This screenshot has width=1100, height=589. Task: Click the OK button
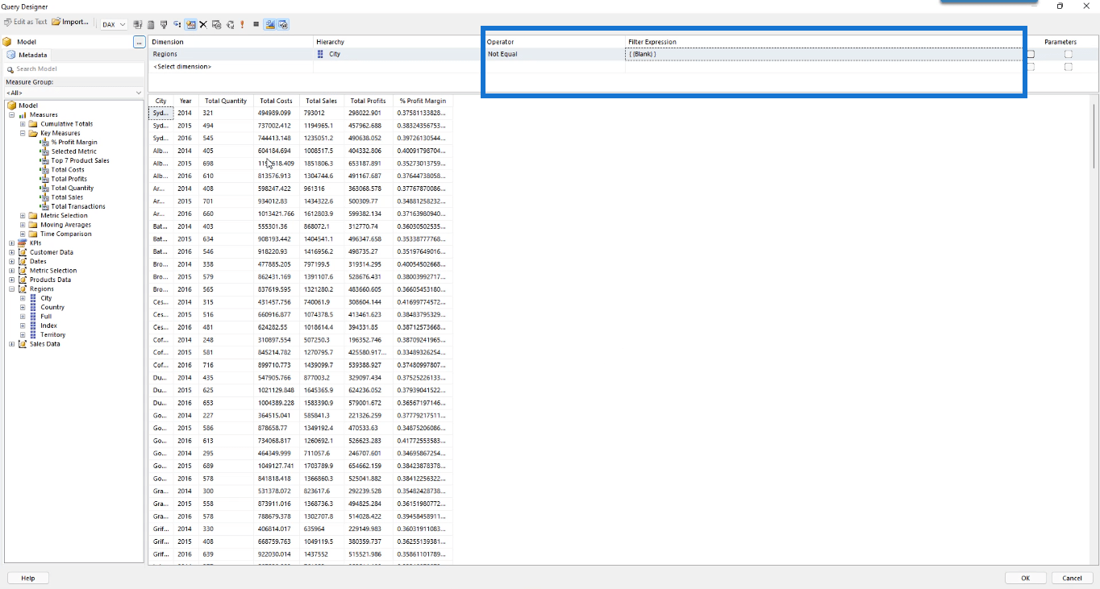pyautogui.click(x=1025, y=578)
